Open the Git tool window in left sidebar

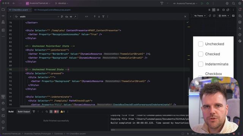click(3, 128)
